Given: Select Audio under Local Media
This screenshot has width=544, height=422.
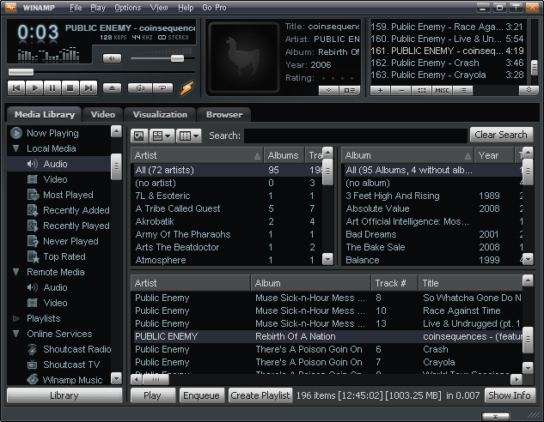Looking at the screenshot, I should pos(55,164).
